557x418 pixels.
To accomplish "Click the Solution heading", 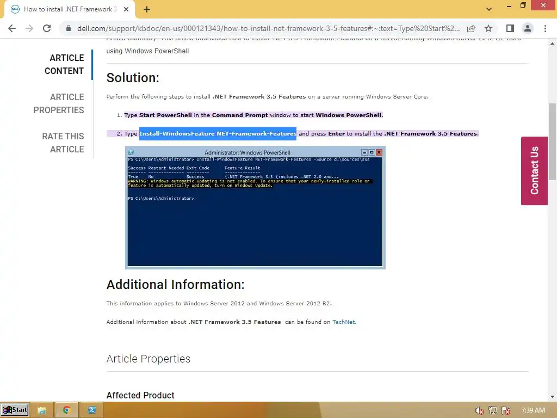I will click(x=133, y=77).
